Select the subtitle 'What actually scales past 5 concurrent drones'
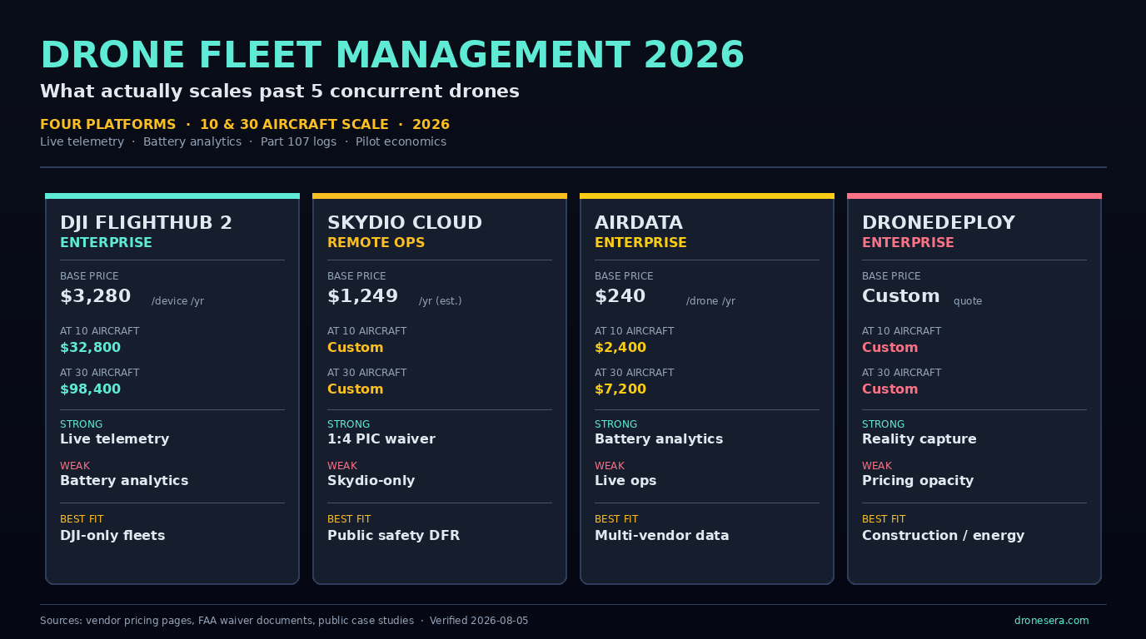This screenshot has height=639, width=1146. [x=280, y=92]
